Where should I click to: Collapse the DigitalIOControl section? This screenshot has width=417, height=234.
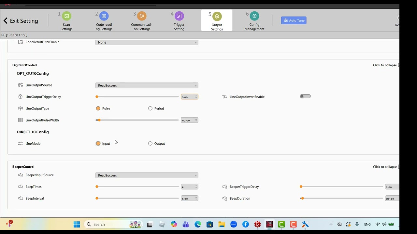386,65
